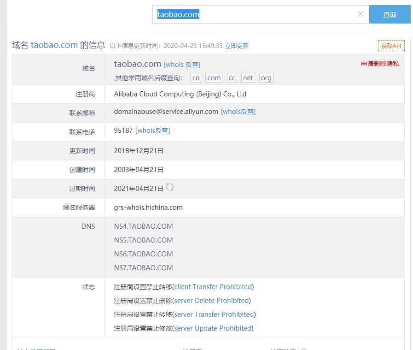
Task: Click the blue 查询 search button
Action: pos(390,14)
